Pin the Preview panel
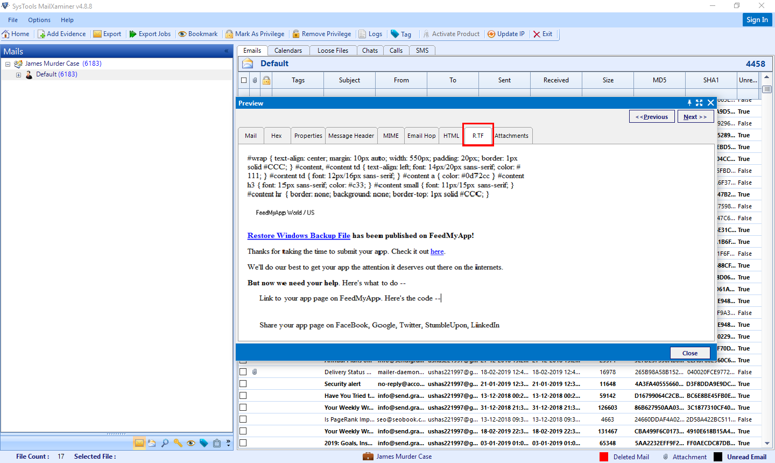 [x=689, y=102]
